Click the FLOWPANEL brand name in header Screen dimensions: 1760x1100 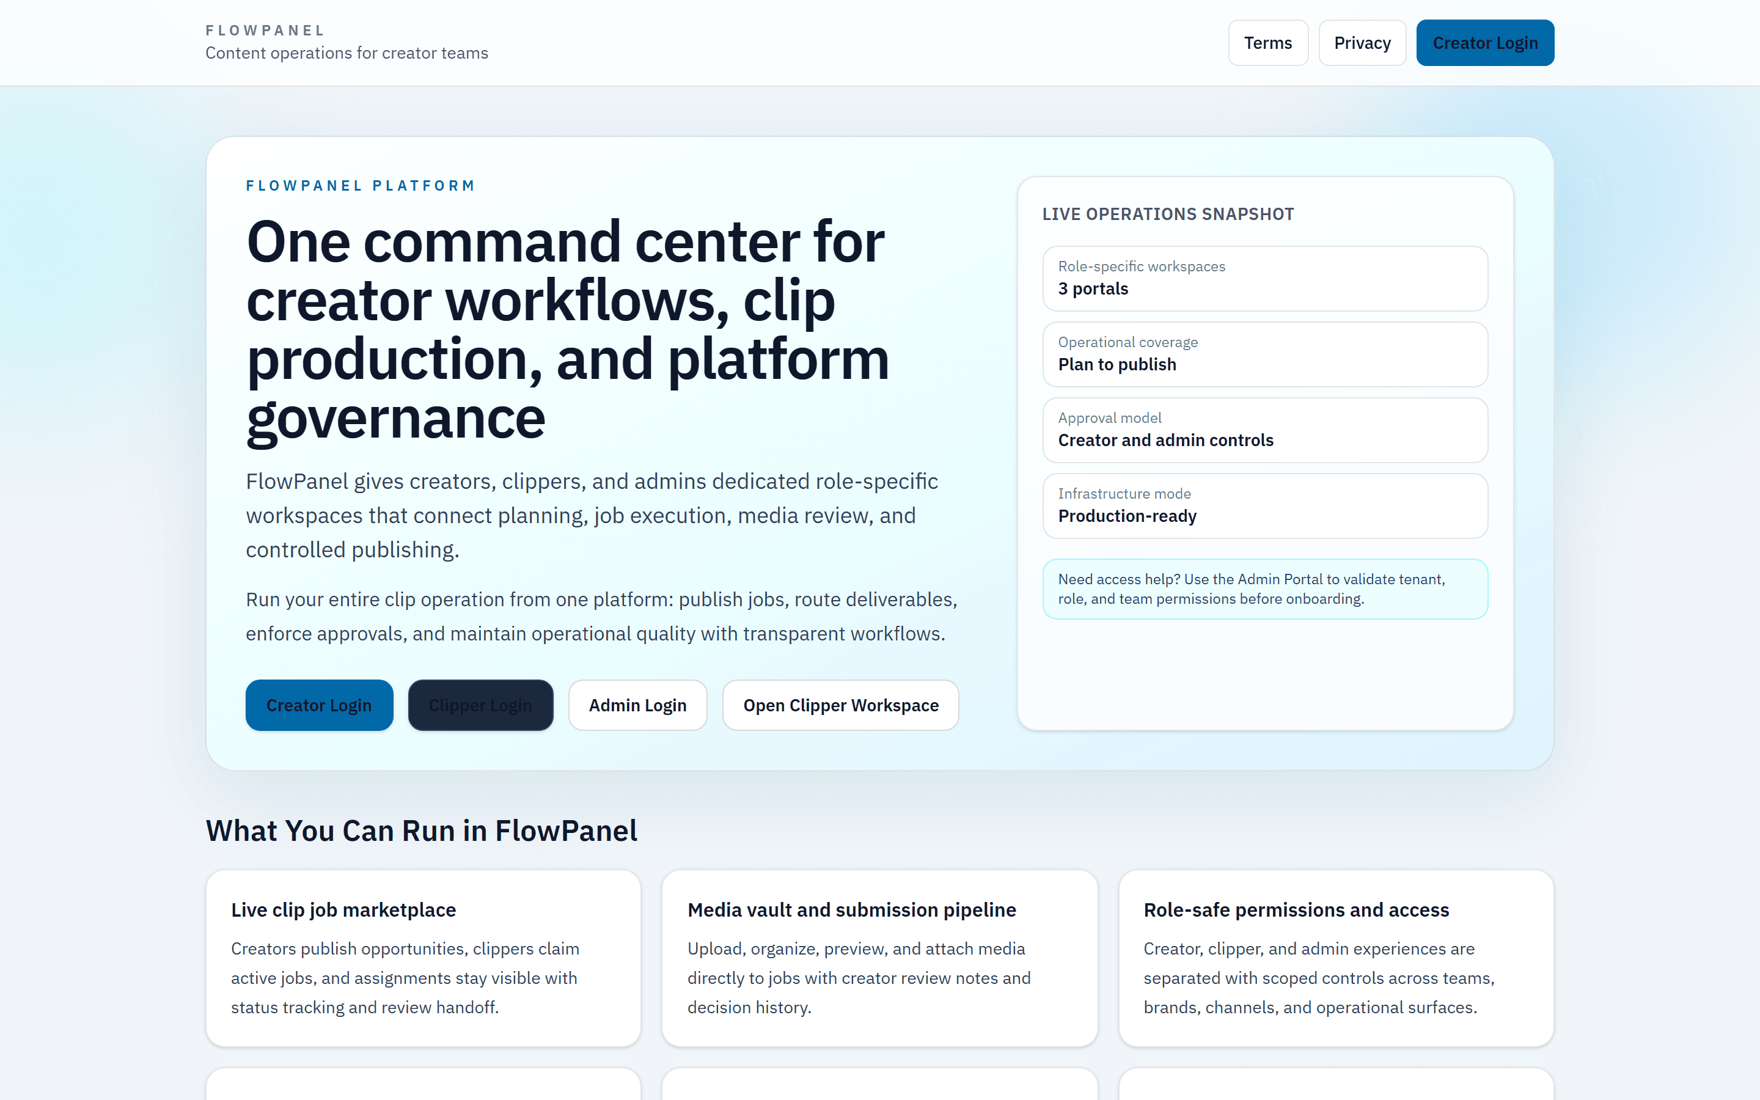[265, 31]
